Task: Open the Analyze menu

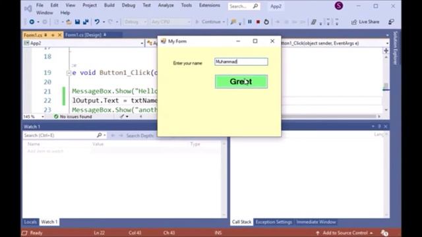Action: (166, 5)
